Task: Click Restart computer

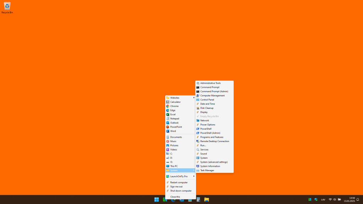Action: point(179,182)
